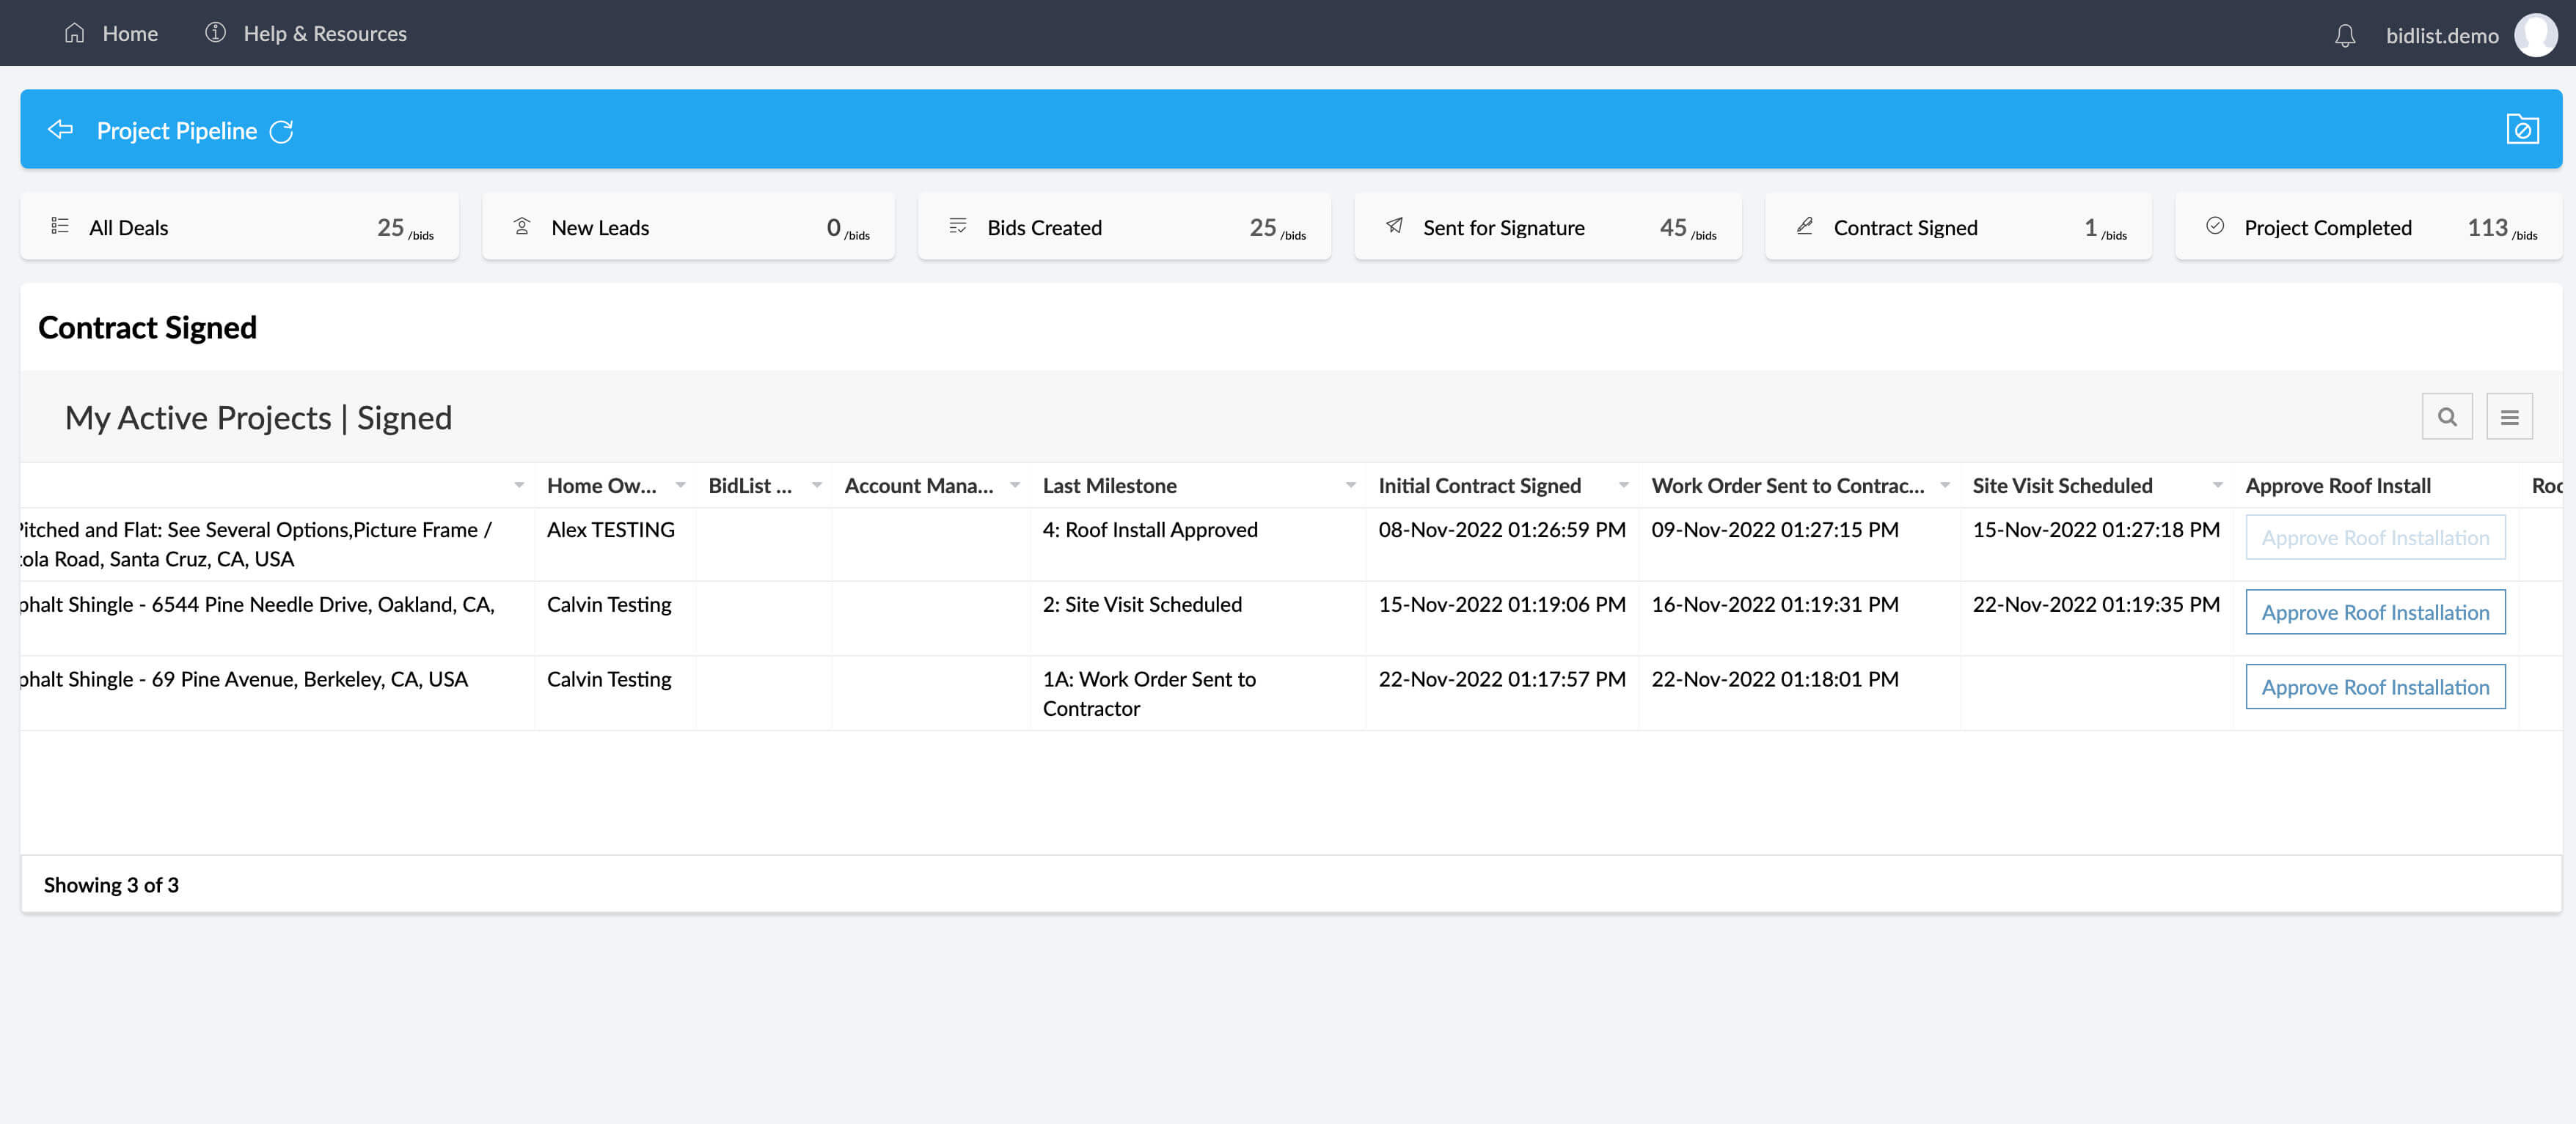Click the refresh icon next to Project Pipeline
2576x1124 pixels.
pos(282,130)
